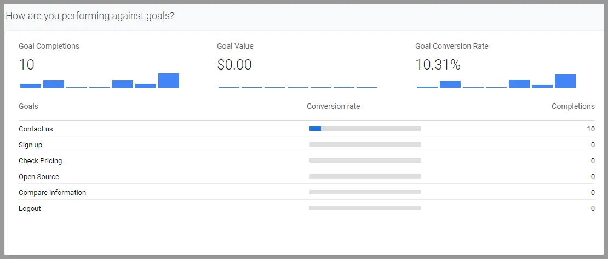The image size is (608, 259).
Task: Click the Compare information completions count 0
Action: [593, 193]
